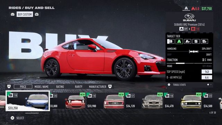222x125 pixels.
Task: Click the NEW tag on $33,800 car
Action: click(83, 94)
